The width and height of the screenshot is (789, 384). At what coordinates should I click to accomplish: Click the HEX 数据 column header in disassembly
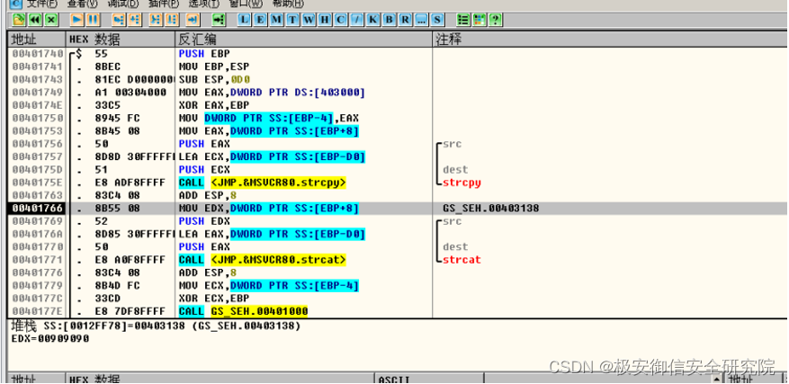tap(121, 40)
